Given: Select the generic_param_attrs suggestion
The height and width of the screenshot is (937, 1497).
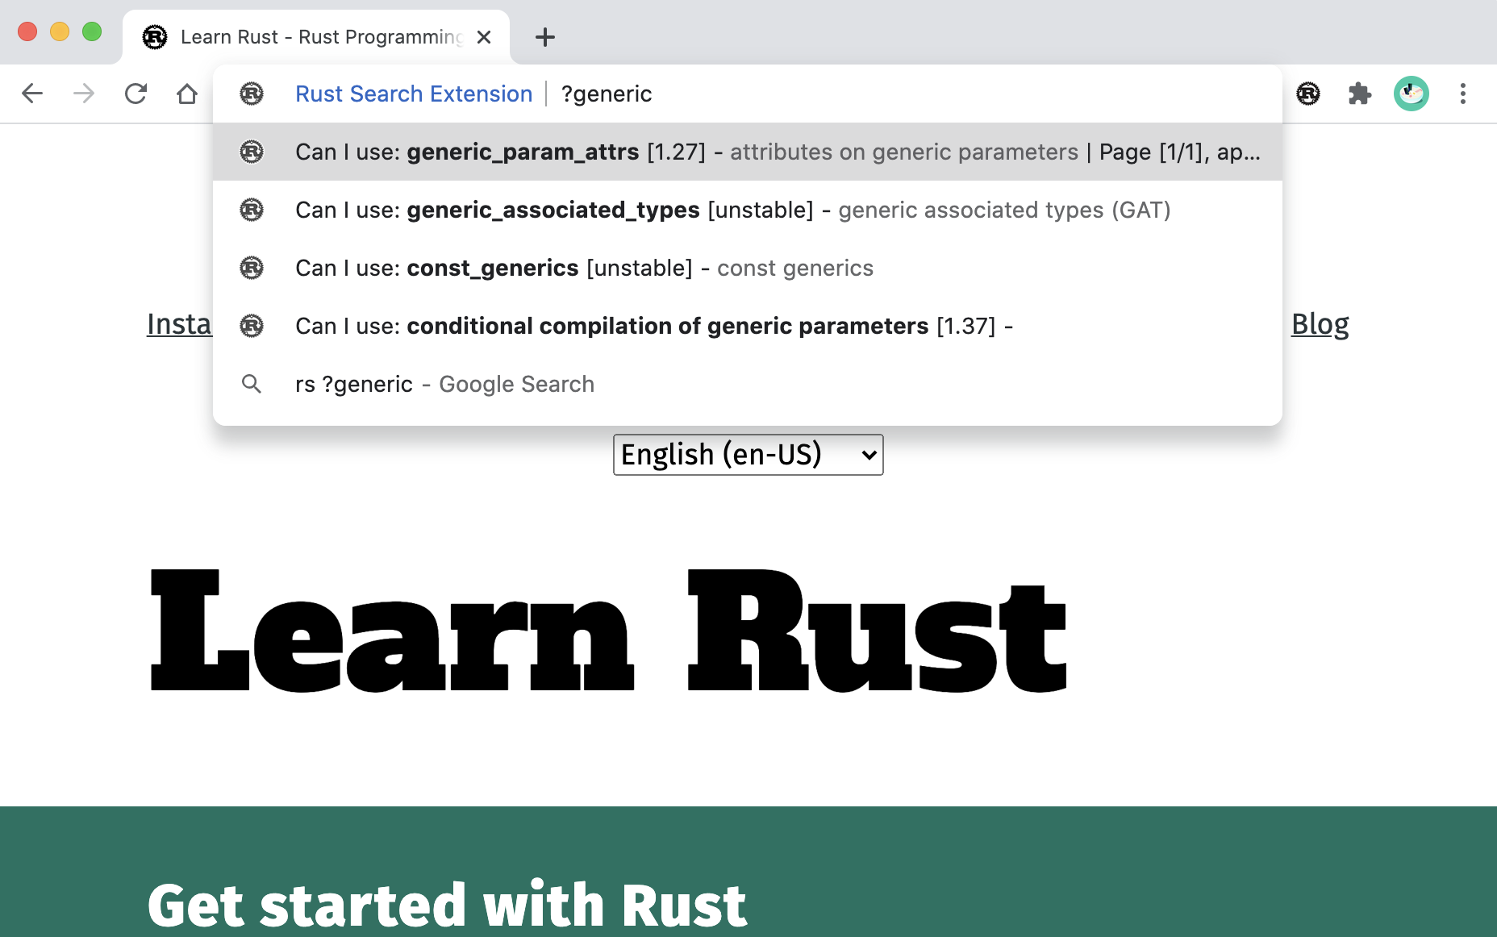Looking at the screenshot, I should tap(748, 152).
